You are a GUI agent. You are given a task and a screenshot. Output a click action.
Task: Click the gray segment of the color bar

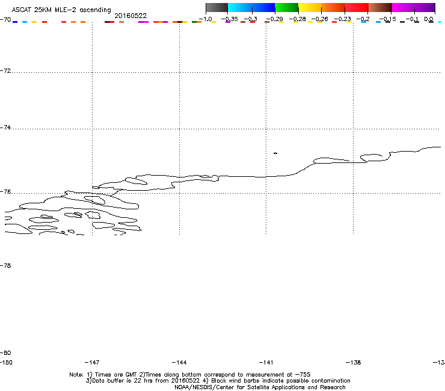click(217, 8)
